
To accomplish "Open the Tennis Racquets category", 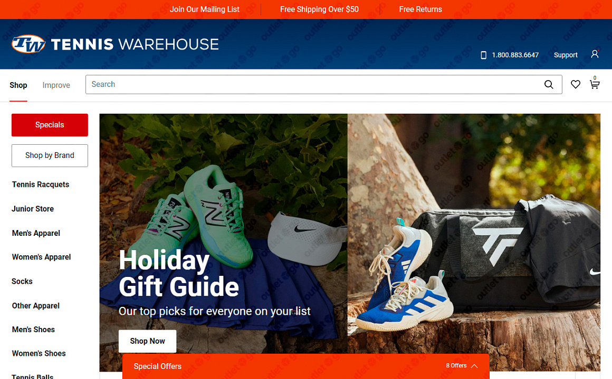I will pyautogui.click(x=41, y=185).
